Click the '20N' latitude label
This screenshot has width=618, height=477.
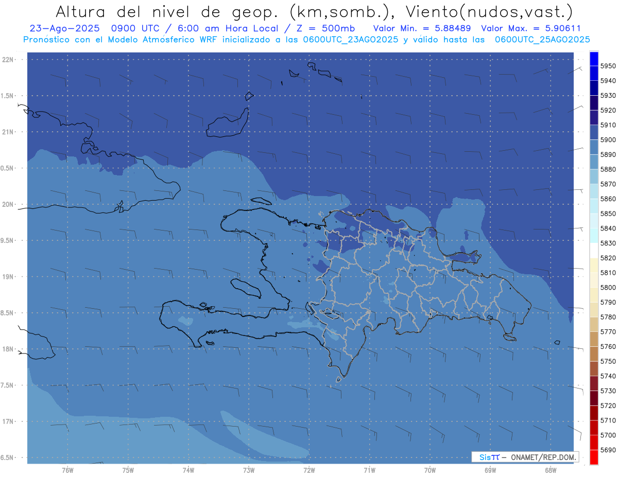(8, 204)
